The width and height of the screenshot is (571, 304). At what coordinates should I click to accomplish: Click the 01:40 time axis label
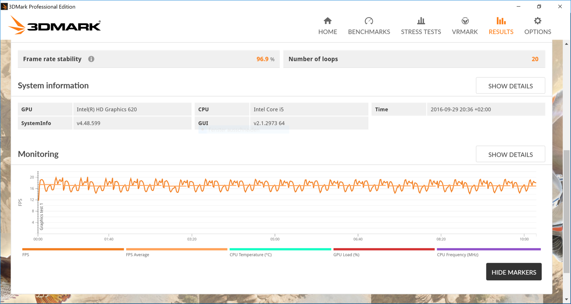[109, 239]
